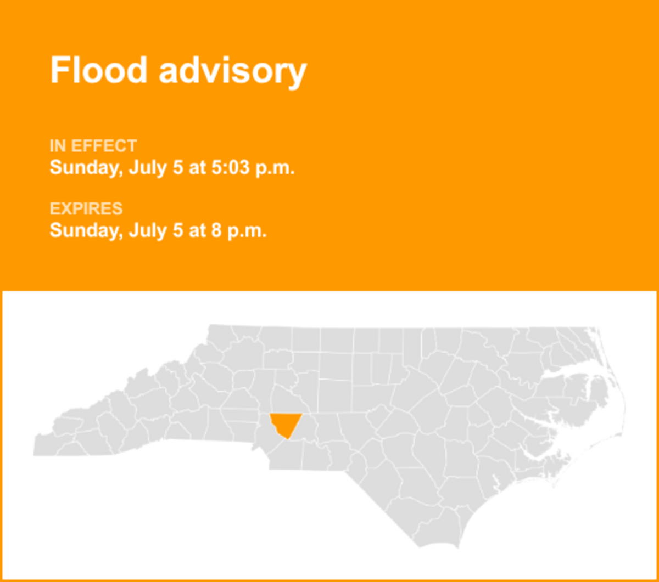Click the northwestern corner county of the state

pyautogui.click(x=220, y=336)
